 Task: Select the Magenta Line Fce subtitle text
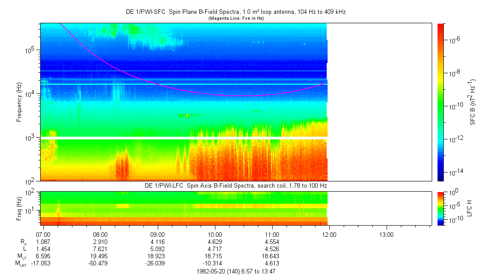(236, 18)
